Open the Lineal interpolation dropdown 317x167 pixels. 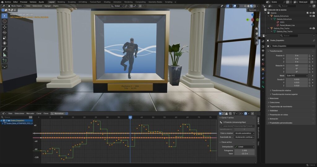[x=245, y=147]
